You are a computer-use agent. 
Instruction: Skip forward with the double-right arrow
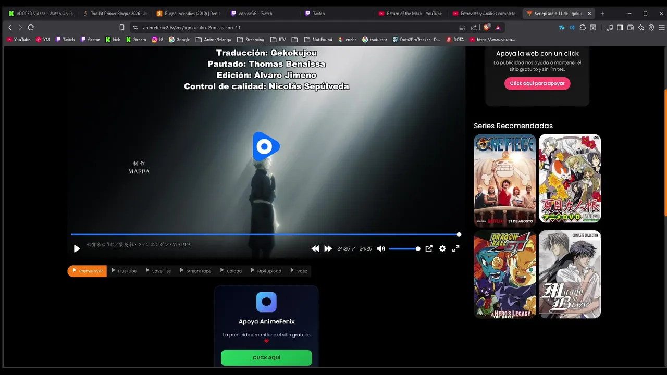[x=328, y=249]
